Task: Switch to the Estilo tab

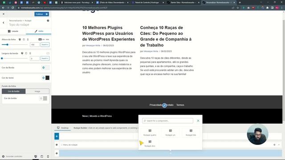Action: 39,31
